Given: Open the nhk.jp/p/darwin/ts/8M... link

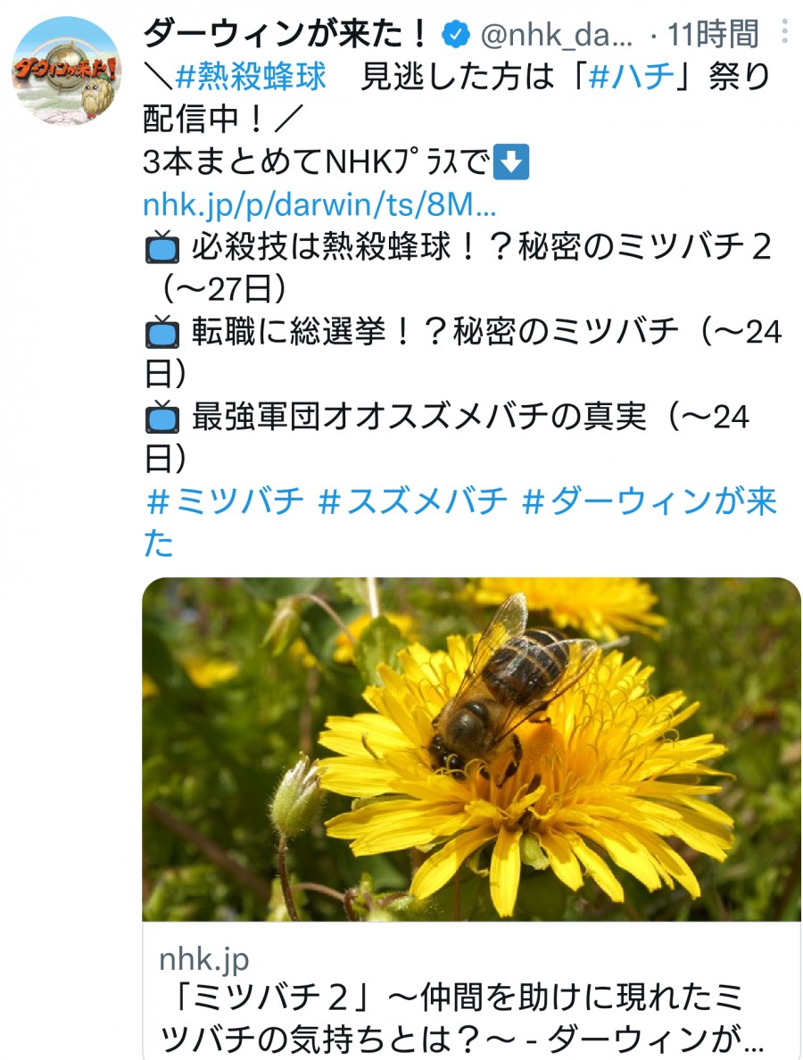Looking at the screenshot, I should point(319,204).
